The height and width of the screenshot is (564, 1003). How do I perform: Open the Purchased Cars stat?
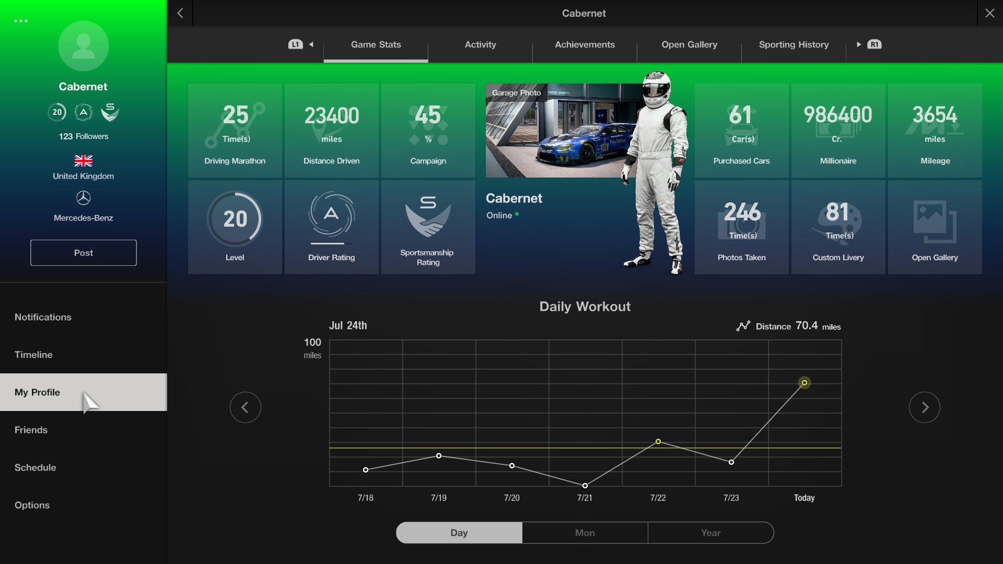click(741, 131)
